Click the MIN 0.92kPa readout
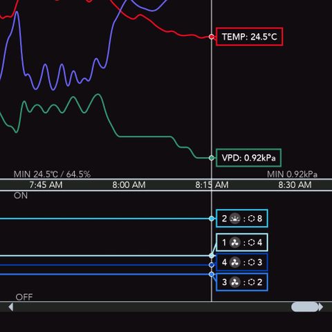The height and width of the screenshot is (332, 332). (x=292, y=174)
